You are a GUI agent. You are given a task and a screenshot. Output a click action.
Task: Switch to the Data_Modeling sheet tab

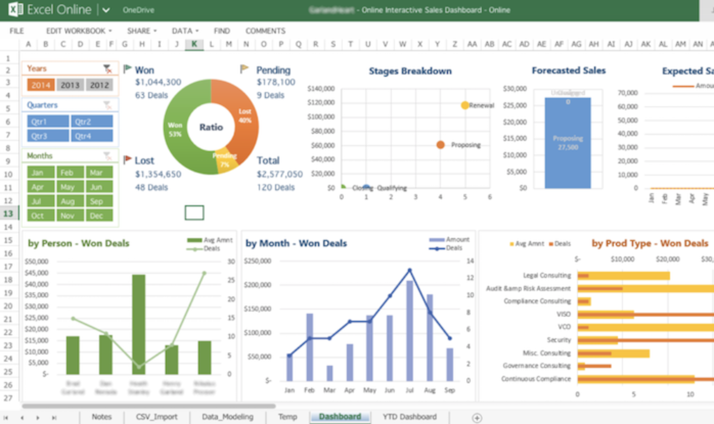[x=228, y=417]
